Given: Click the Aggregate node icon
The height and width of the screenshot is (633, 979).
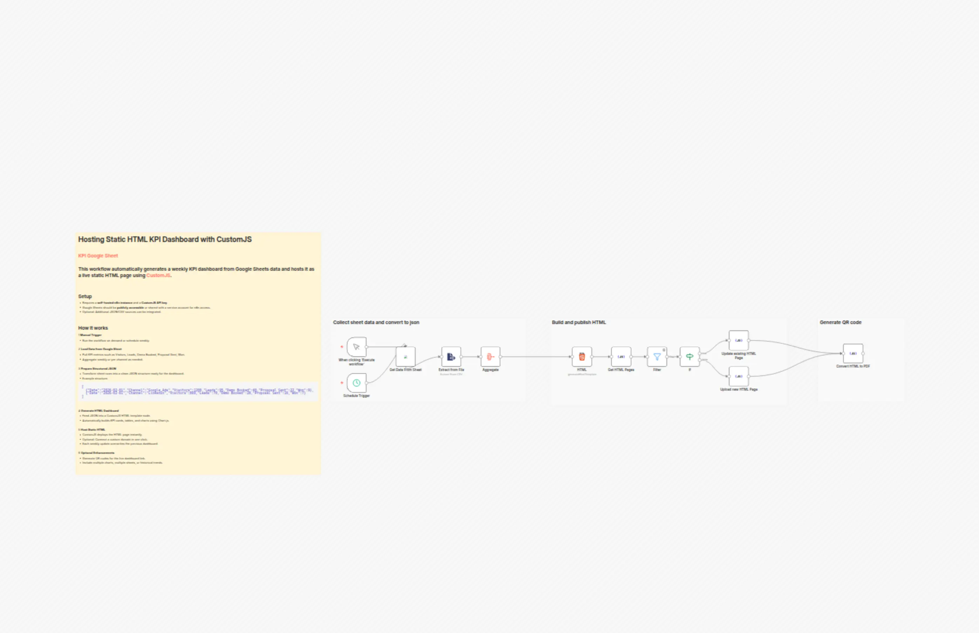Looking at the screenshot, I should pos(490,357).
